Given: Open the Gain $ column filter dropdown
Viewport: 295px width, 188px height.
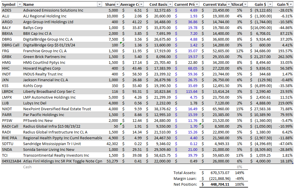Looking at the screenshot, I should click(270, 4).
